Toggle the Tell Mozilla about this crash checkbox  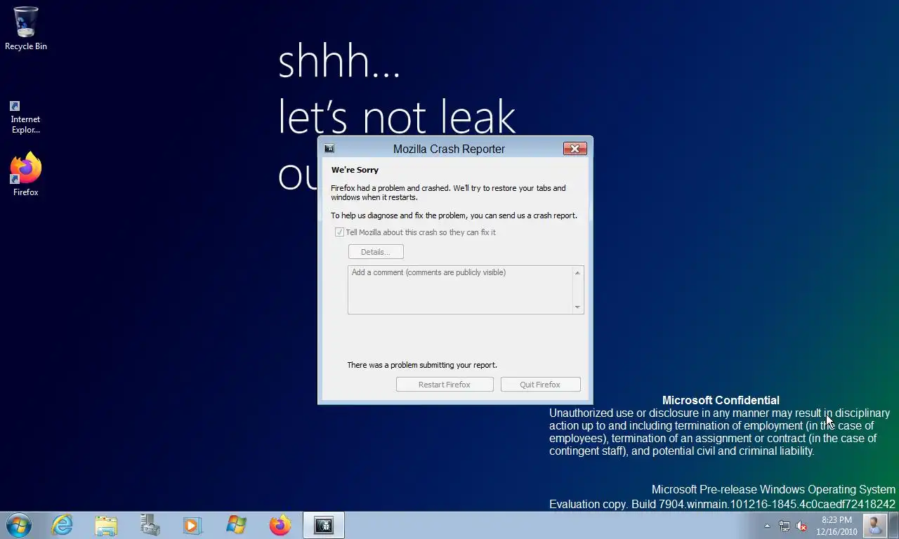339,232
